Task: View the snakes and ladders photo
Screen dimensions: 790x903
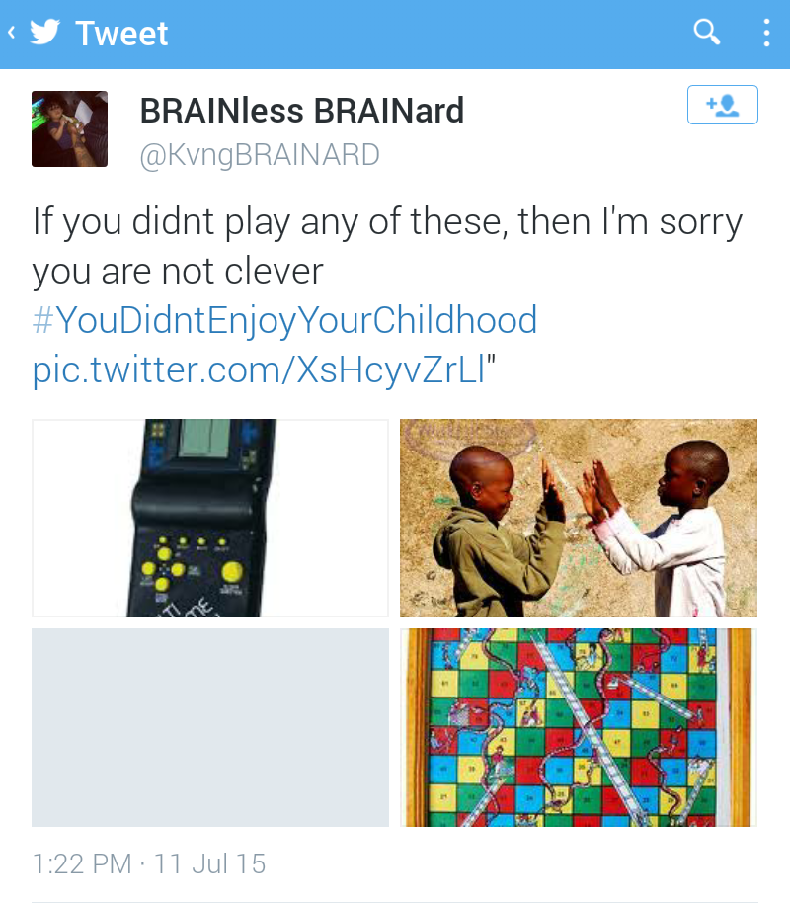Action: [579, 728]
